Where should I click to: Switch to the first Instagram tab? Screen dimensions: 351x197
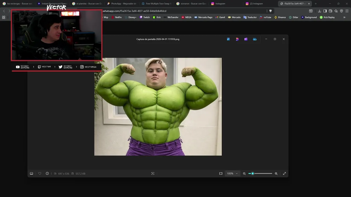(226, 4)
